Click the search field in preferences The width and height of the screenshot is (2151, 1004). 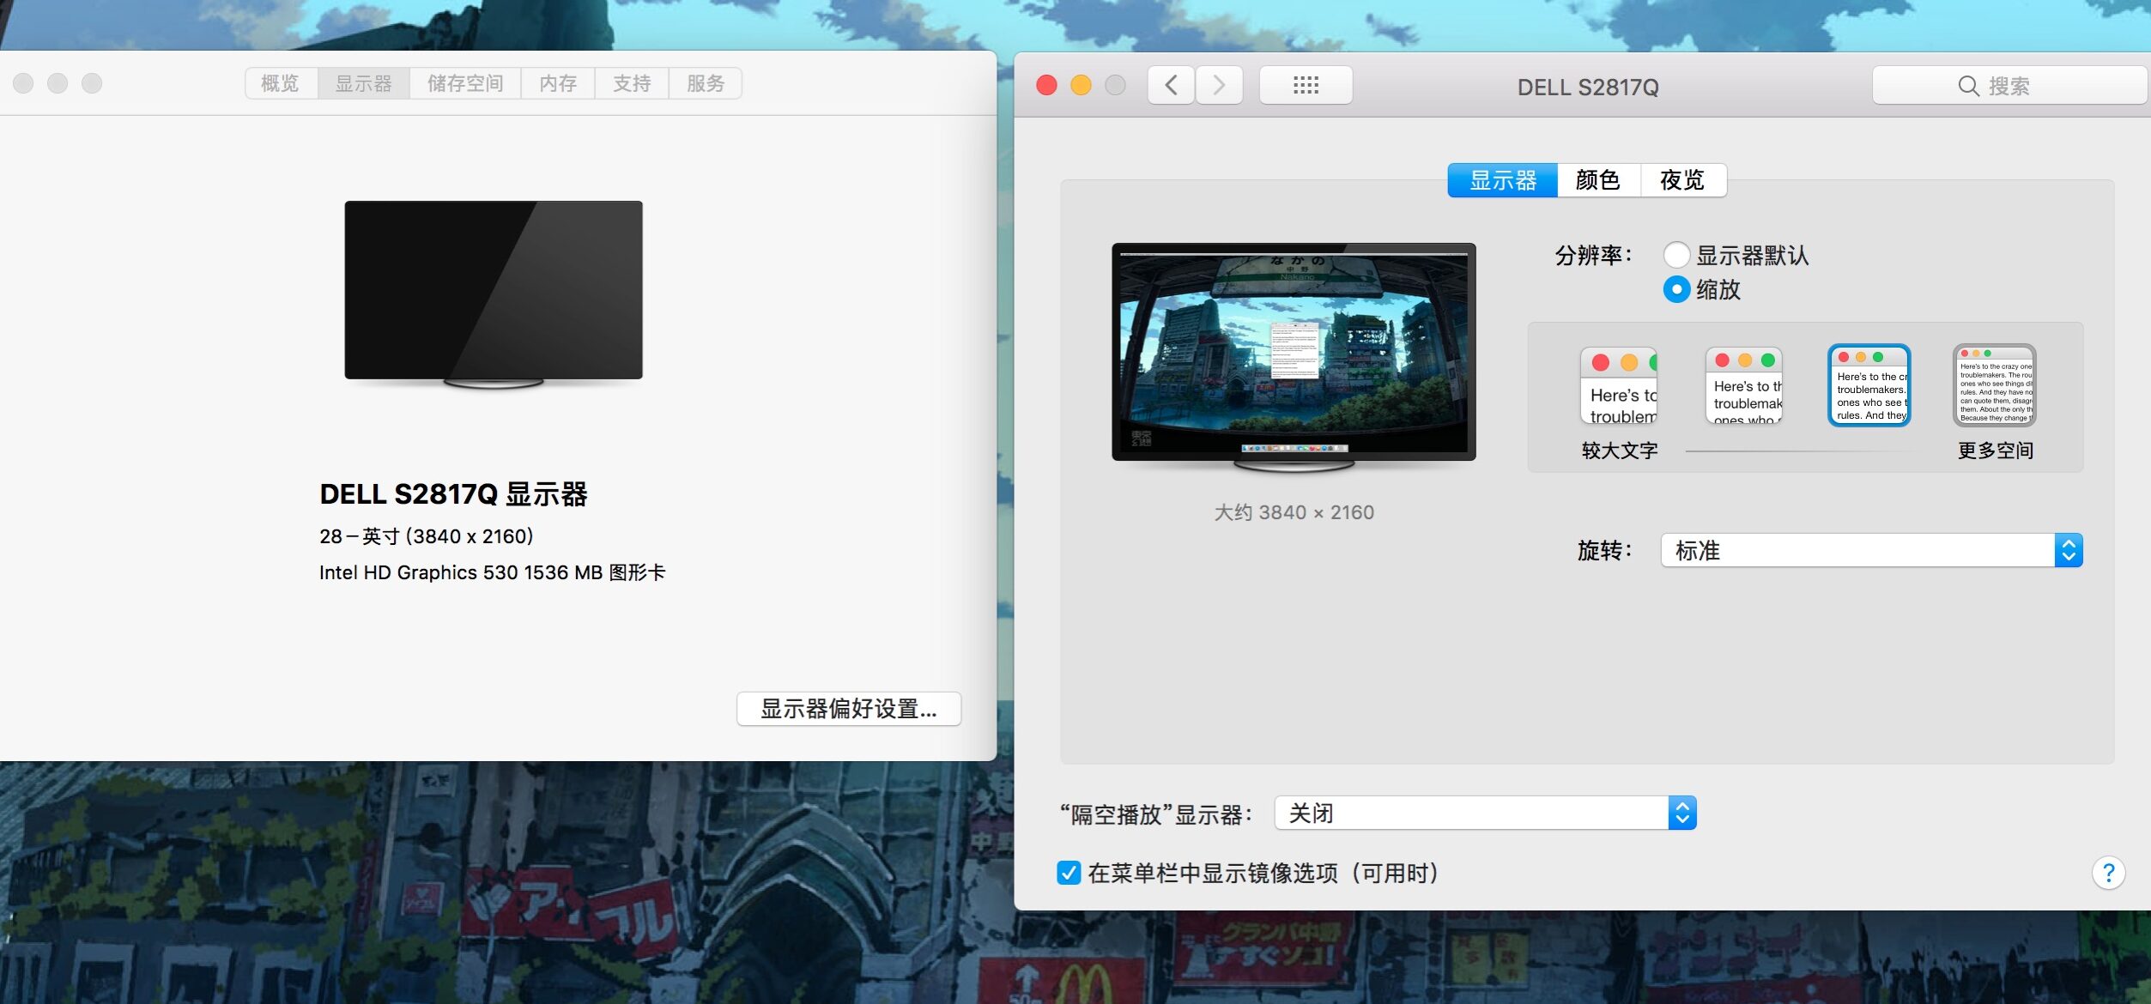2009,86
